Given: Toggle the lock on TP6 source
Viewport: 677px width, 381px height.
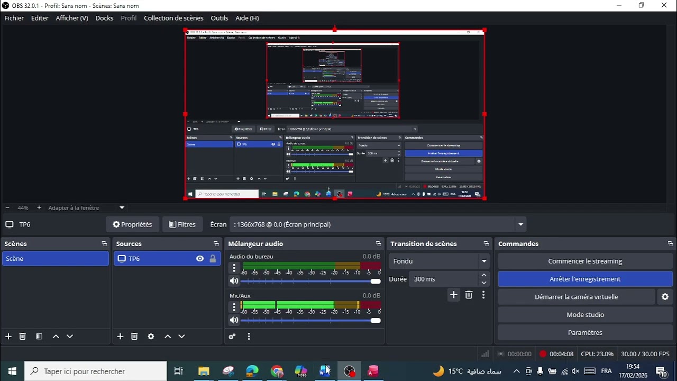Looking at the screenshot, I should 213,259.
